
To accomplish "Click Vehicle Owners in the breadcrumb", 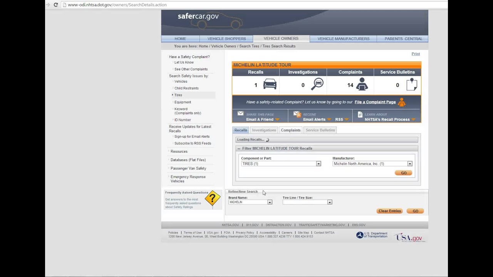I will pyautogui.click(x=223, y=46).
